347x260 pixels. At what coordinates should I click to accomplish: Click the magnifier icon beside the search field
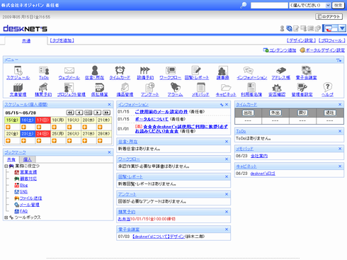(244, 5)
